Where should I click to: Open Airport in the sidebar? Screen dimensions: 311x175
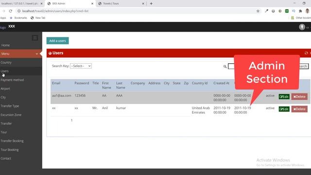click(5, 88)
